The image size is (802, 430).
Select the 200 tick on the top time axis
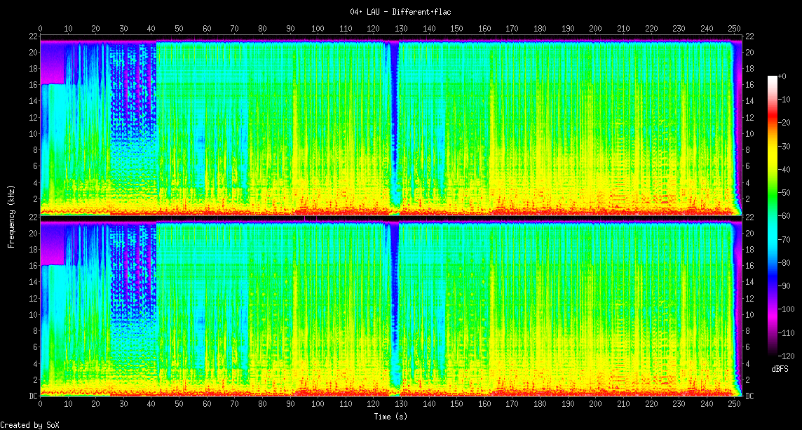point(595,29)
